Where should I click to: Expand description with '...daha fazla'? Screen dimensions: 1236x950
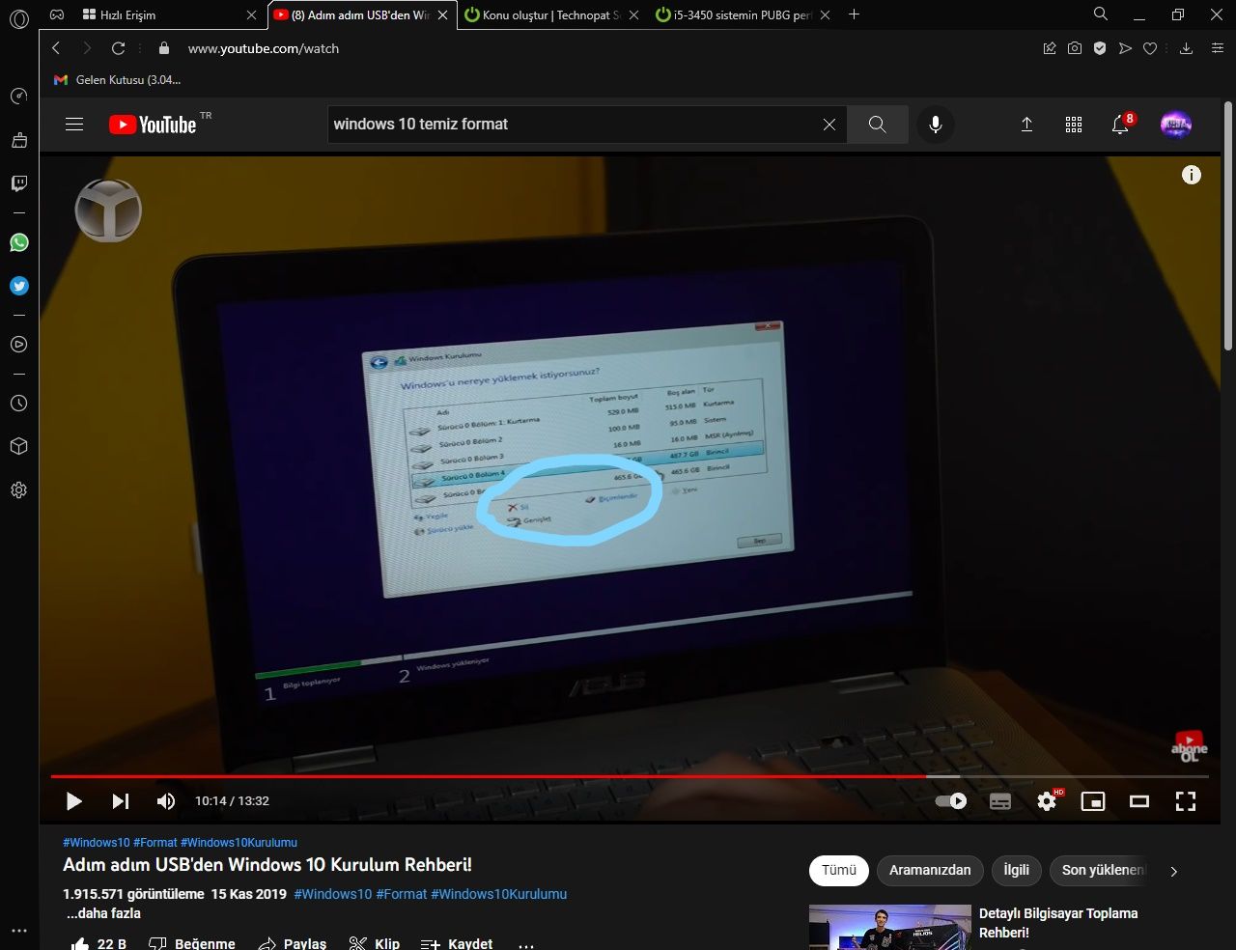103,913
